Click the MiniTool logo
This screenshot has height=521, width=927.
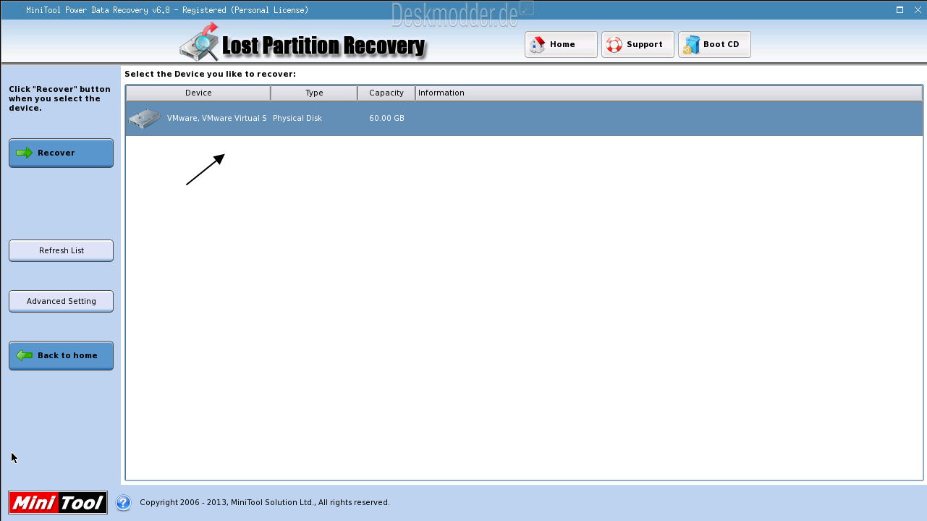point(58,502)
